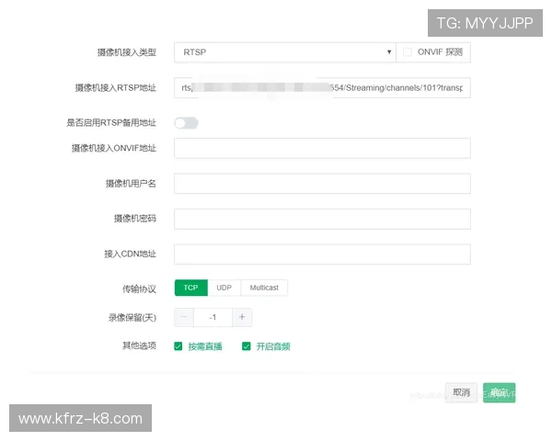Increase recording retention days with plus button
Image resolution: width=552 pixels, height=441 pixels.
pyautogui.click(x=242, y=317)
